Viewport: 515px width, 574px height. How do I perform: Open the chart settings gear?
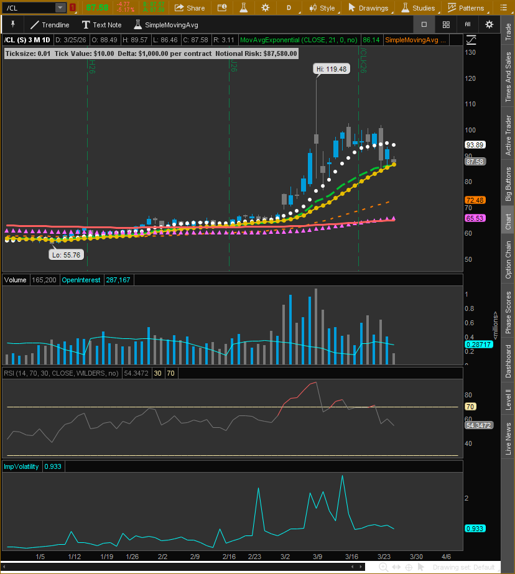click(489, 24)
